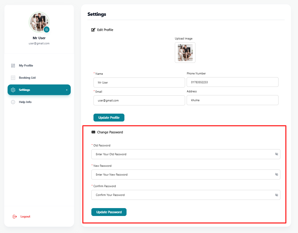This screenshot has width=298, height=233.
Task: Click the Settings gear icon in sidebar
Action: tap(13, 90)
